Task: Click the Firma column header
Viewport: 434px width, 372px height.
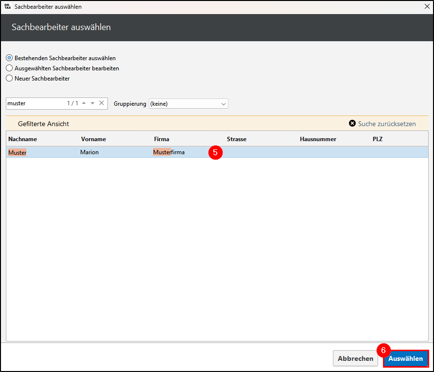Action: click(x=162, y=139)
